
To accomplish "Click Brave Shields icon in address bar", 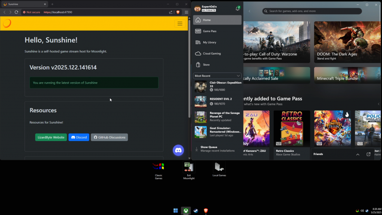I will 178,12.
